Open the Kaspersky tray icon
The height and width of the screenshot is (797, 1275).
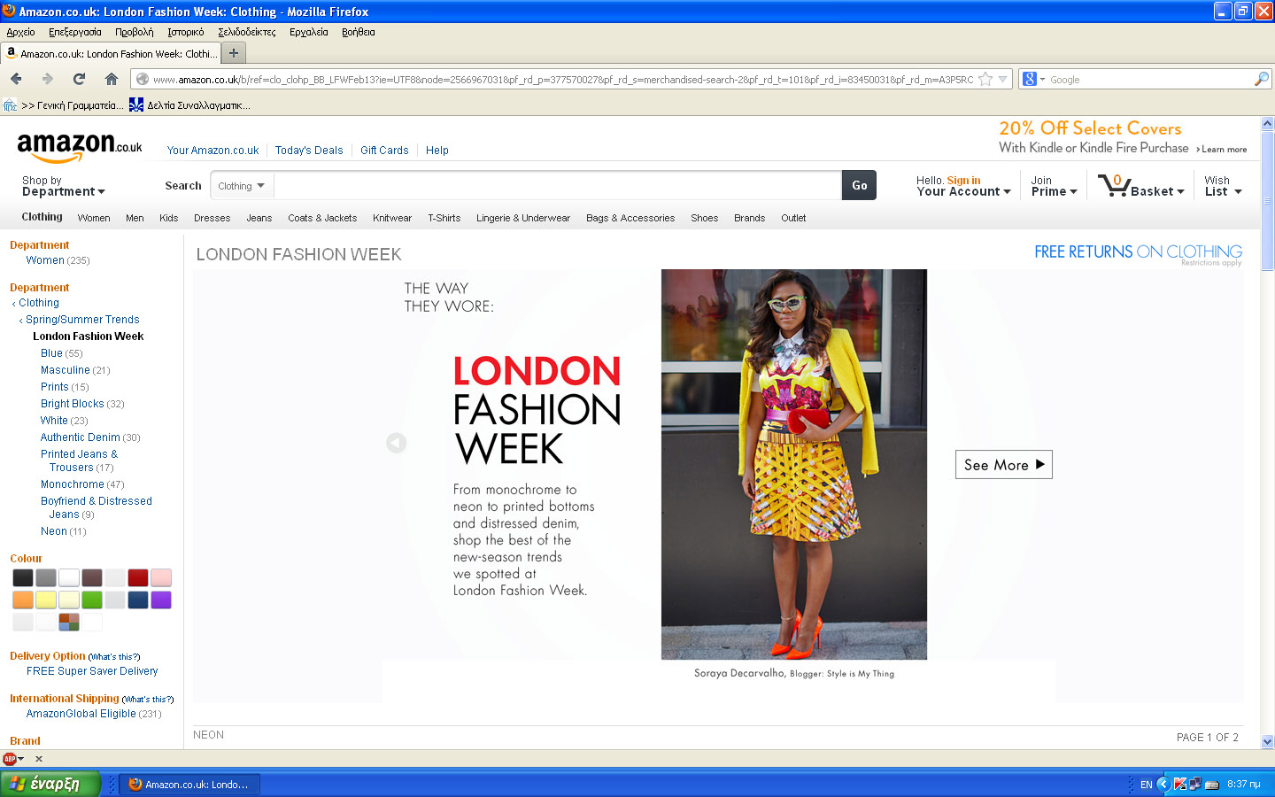pyautogui.click(x=1179, y=785)
